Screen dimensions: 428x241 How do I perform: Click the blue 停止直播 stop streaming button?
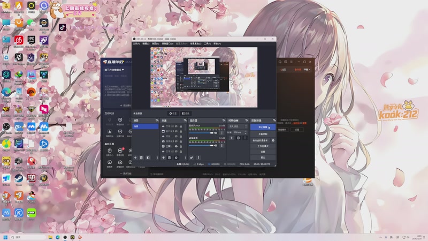[x=263, y=127]
